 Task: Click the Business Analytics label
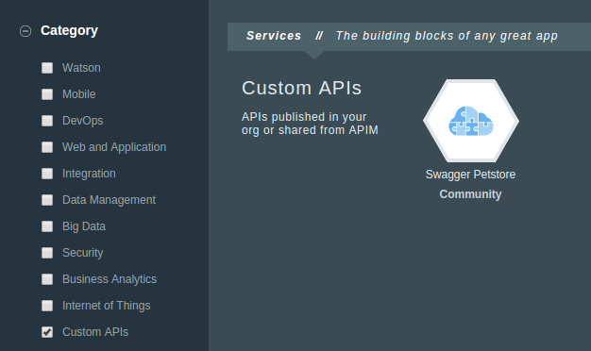pyautogui.click(x=110, y=279)
